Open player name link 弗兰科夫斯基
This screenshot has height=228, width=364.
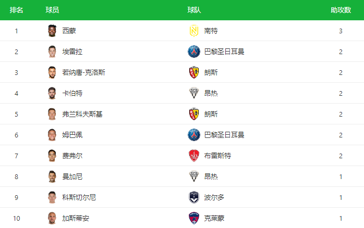point(82,114)
